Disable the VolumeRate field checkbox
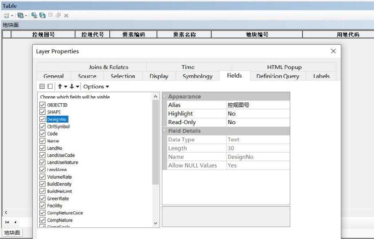Viewport: 374px width, 239px height. 43,177
